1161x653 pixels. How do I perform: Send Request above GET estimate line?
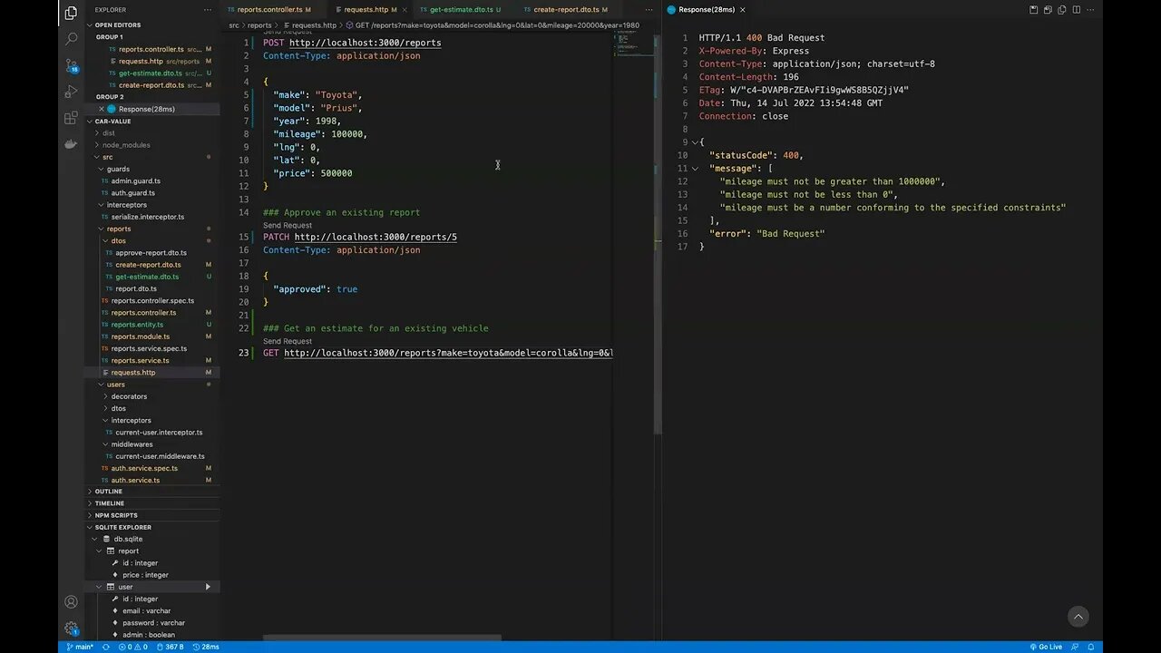(288, 341)
